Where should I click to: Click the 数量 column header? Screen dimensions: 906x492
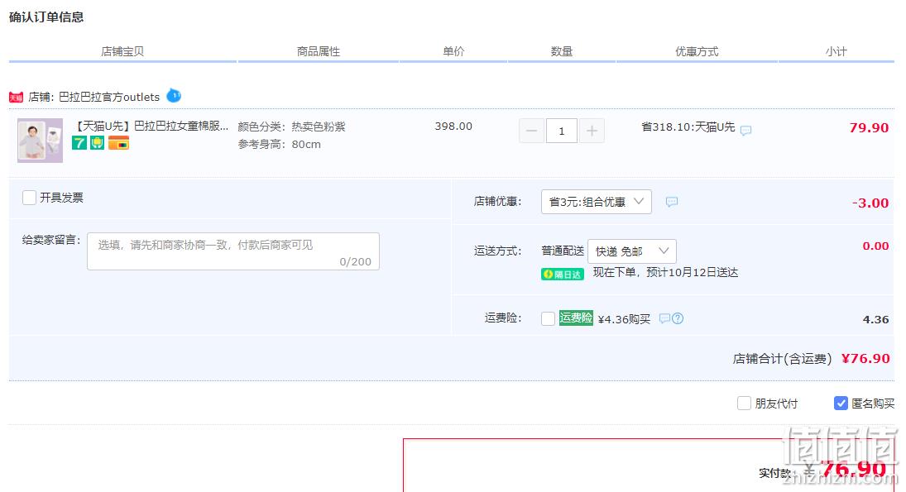click(562, 51)
